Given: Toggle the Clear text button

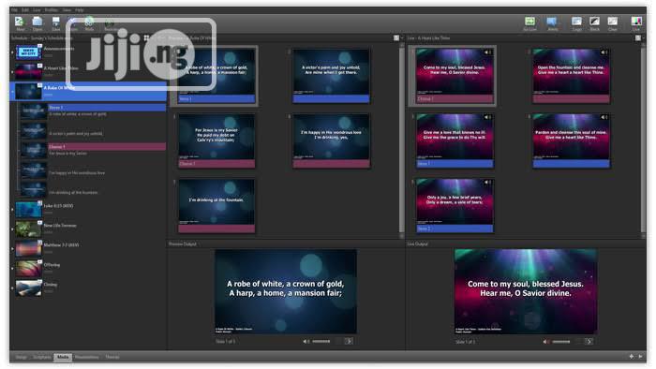Looking at the screenshot, I should pos(613,23).
